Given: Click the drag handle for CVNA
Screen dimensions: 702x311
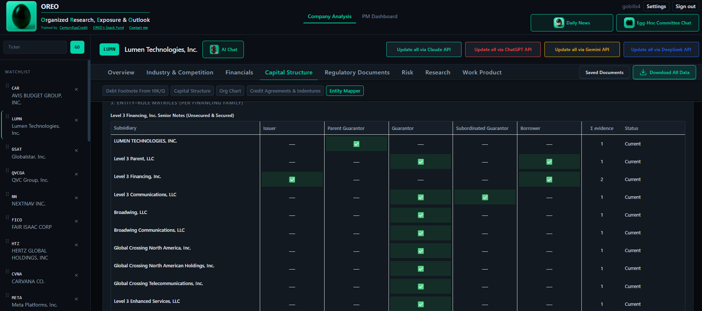Looking at the screenshot, I should [x=7, y=271].
